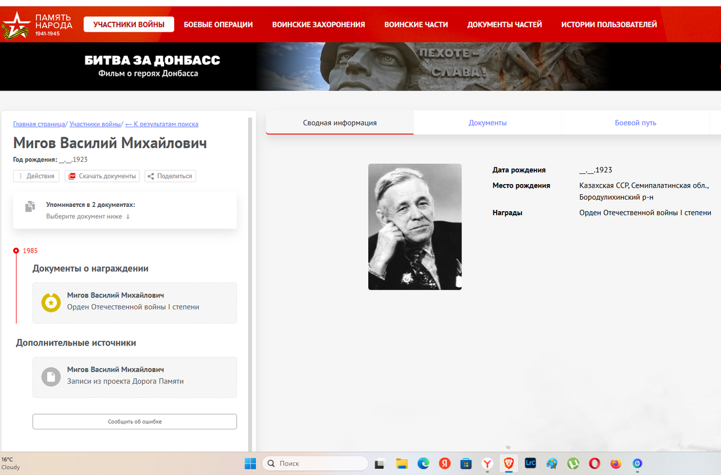Click the Brave browser taskbar icon

(x=509, y=464)
